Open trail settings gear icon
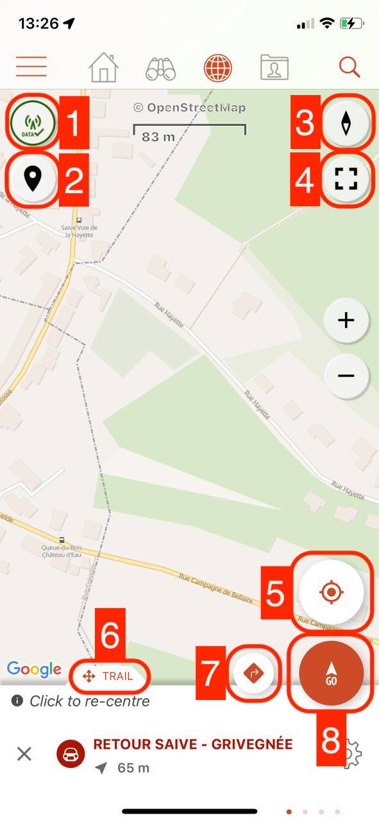This screenshot has height=822, width=379. 352,754
